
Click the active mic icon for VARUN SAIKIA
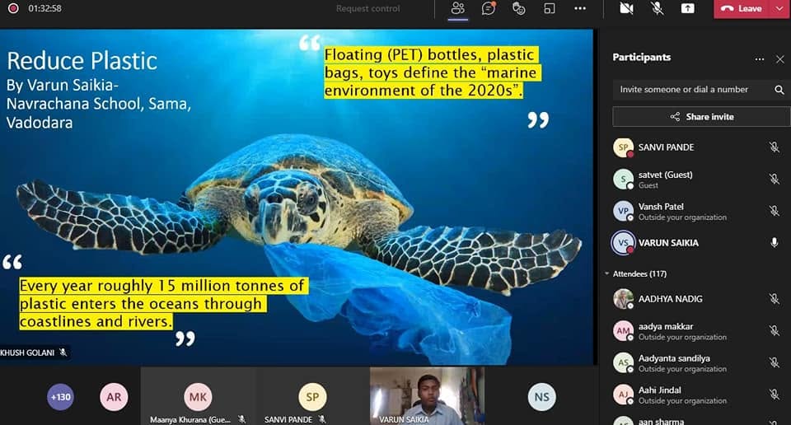(775, 242)
